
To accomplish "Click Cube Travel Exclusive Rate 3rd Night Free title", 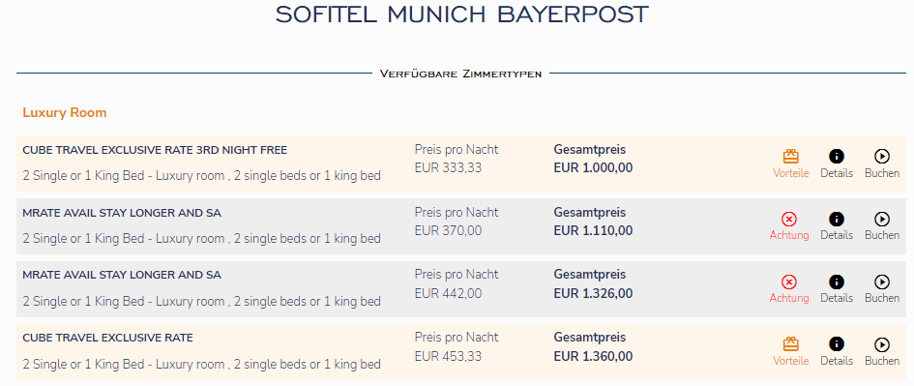I will (x=155, y=150).
